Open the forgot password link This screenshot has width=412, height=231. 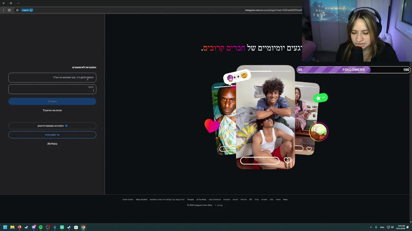tap(52, 110)
